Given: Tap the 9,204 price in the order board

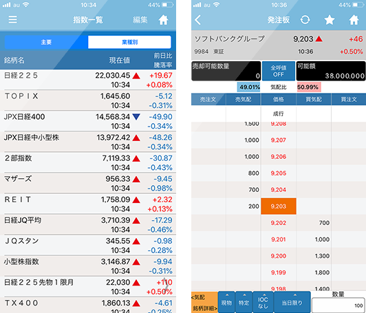Looking at the screenshot, I should pos(279,190).
